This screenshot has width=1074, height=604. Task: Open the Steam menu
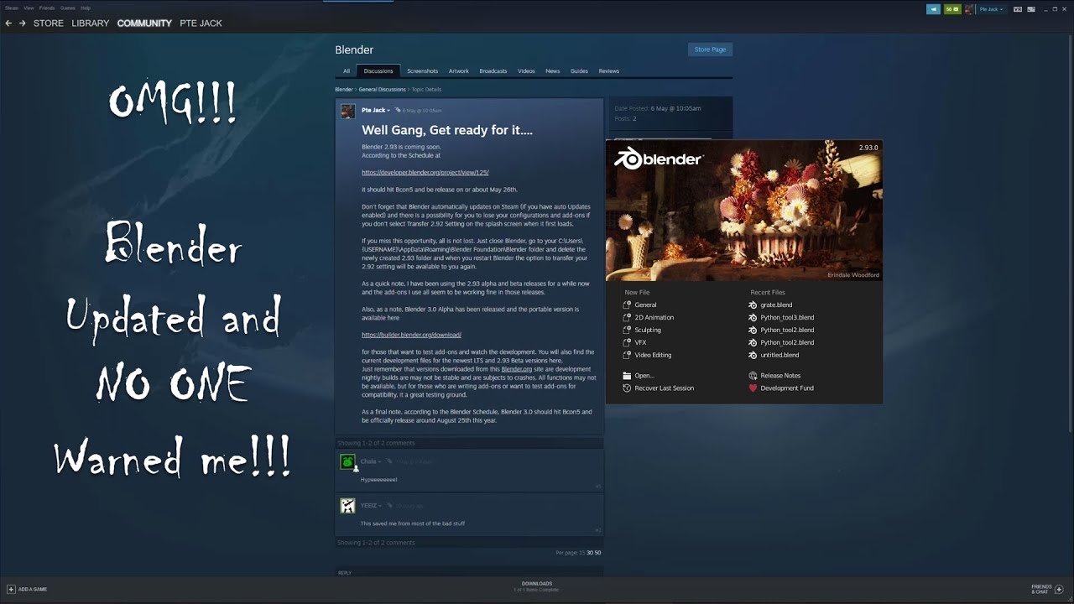pos(12,8)
